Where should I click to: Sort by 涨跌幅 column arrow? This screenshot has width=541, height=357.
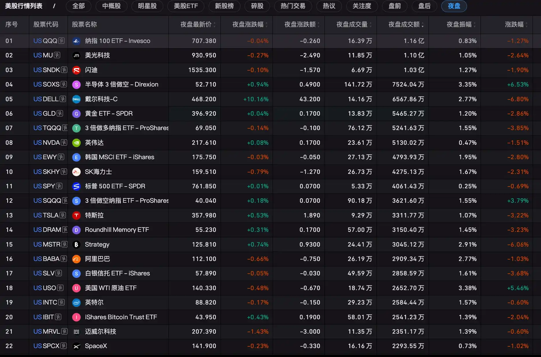(x=527, y=25)
